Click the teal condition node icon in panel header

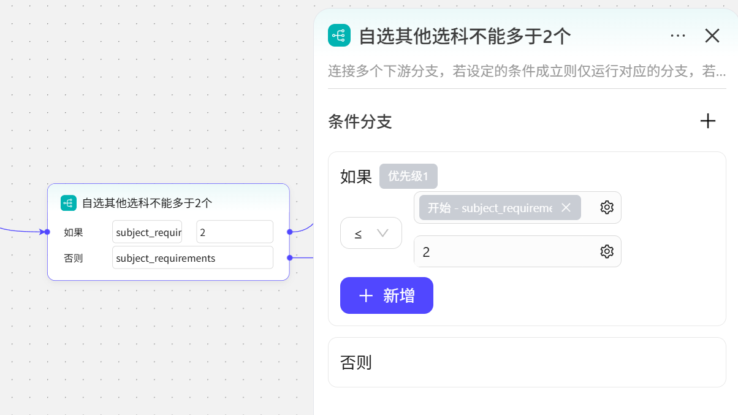[x=339, y=36]
